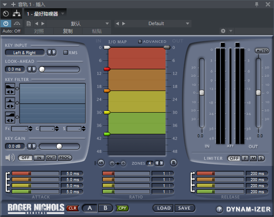The width and height of the screenshot is (274, 217).
Task: Click the speaker monitor icon
Action: 10,158
